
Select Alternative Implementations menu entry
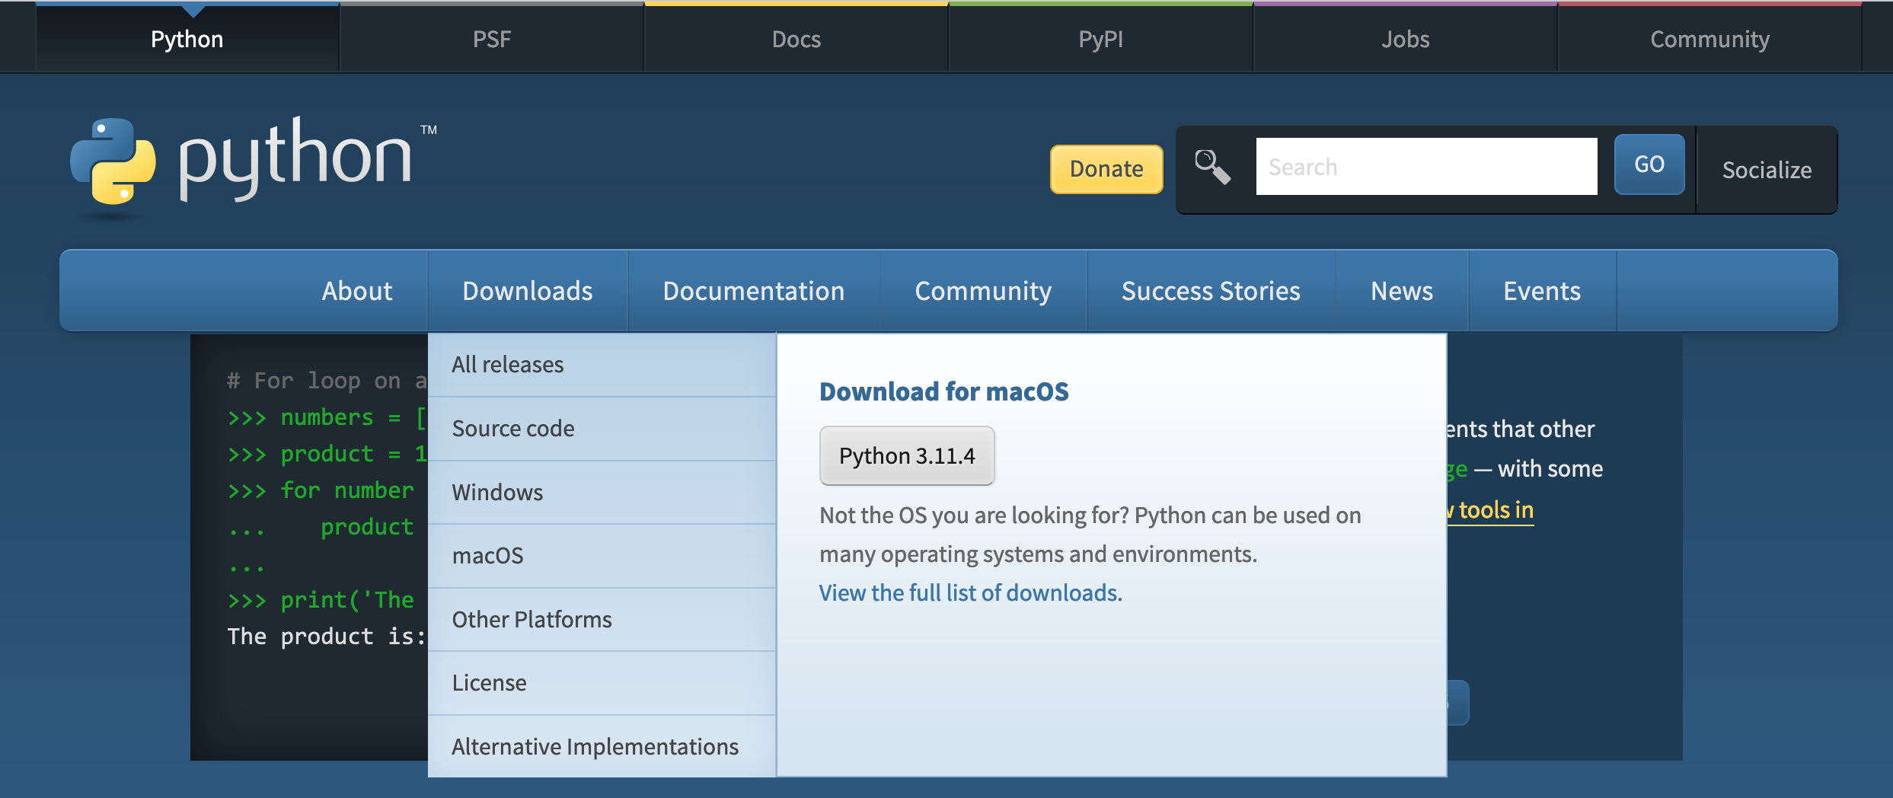602,747
